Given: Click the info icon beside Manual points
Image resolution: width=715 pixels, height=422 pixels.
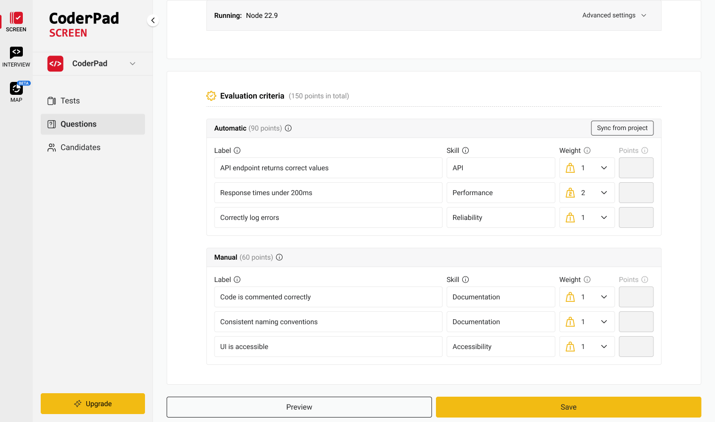Looking at the screenshot, I should click(x=280, y=257).
